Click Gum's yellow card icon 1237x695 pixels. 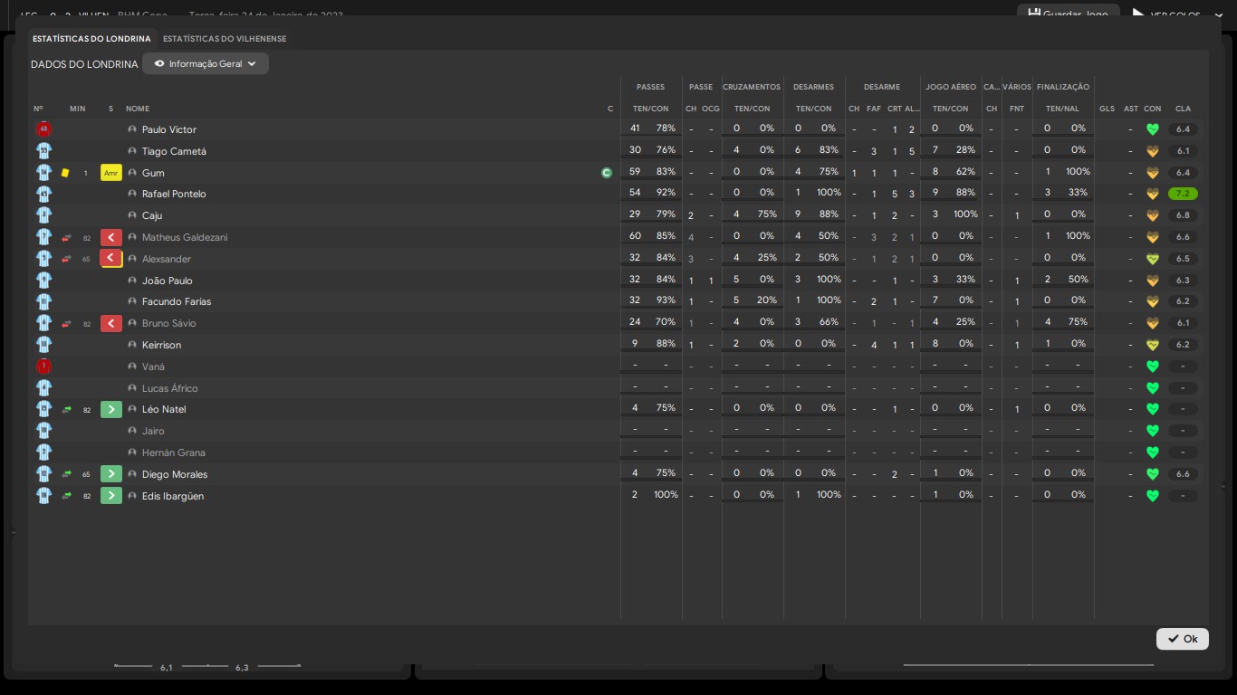65,173
